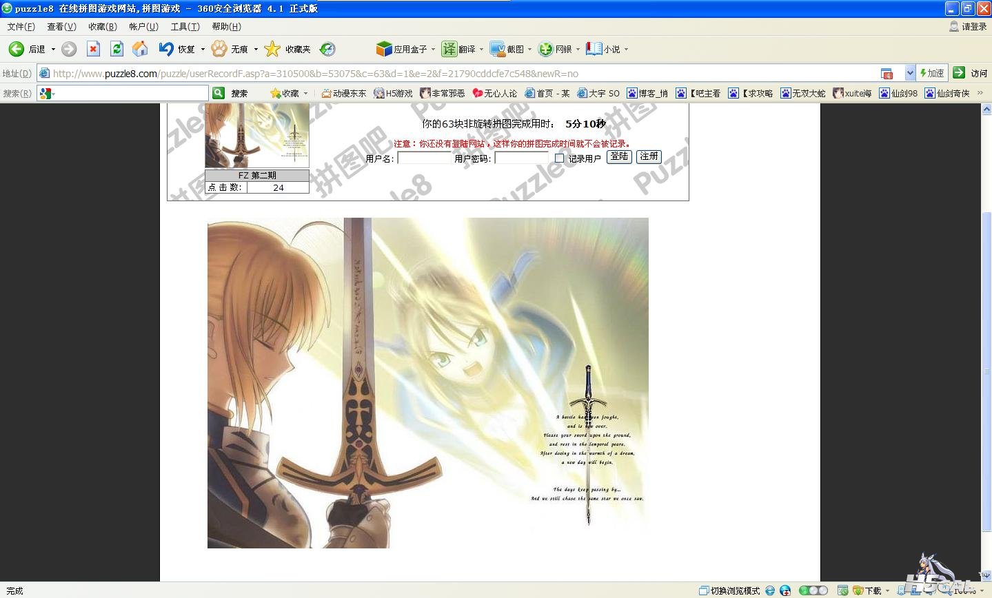
Task: Click the 翻译 translate icon
Action: point(449,49)
